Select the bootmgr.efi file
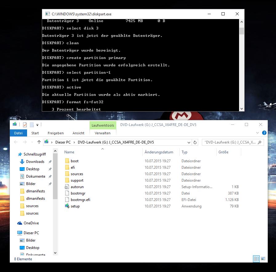This screenshot has width=276, height=272. pyautogui.click(x=80, y=200)
